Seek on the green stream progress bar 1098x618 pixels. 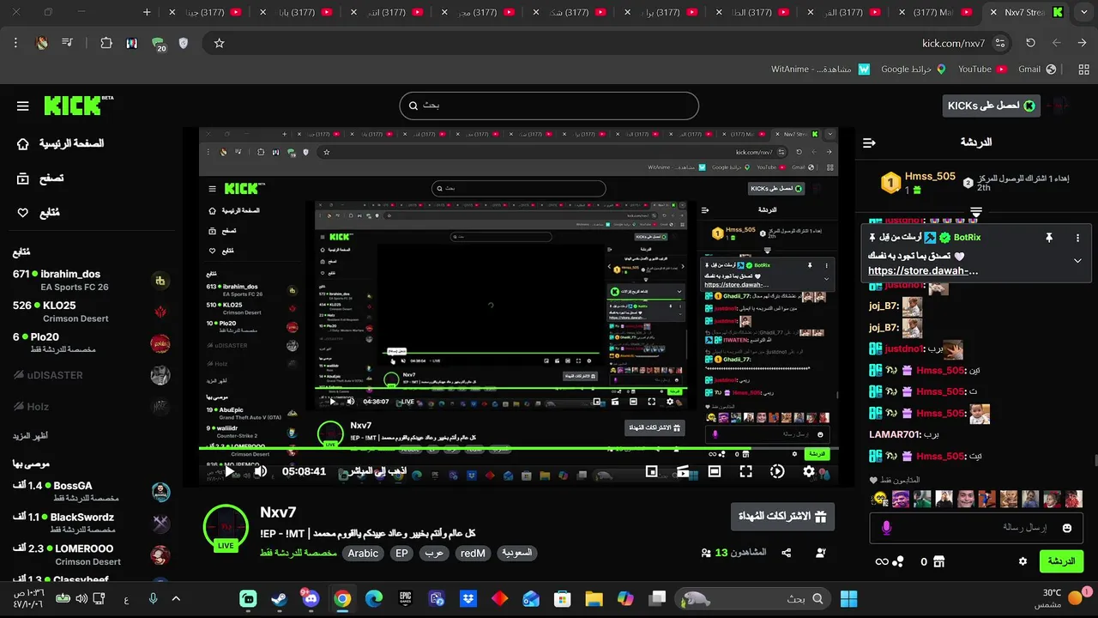[519, 448]
